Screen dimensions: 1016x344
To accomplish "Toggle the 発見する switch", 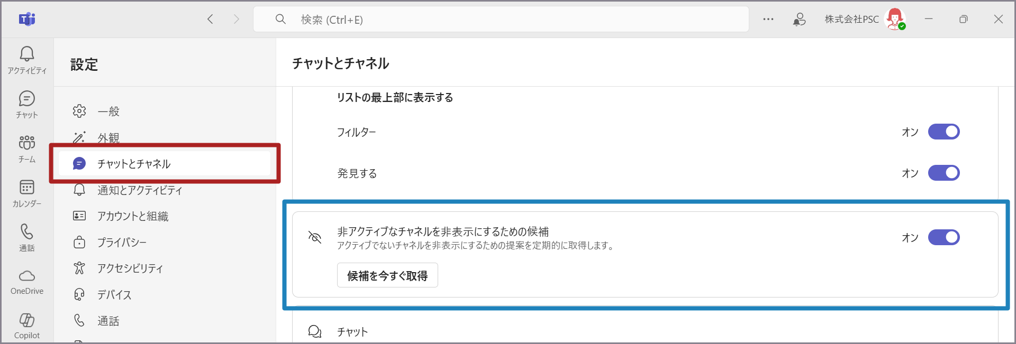I will 944,173.
